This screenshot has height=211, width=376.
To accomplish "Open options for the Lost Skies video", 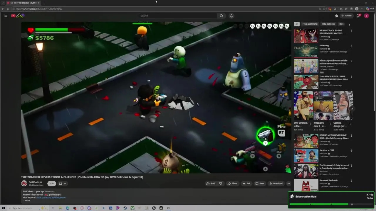I will tap(352, 77).
